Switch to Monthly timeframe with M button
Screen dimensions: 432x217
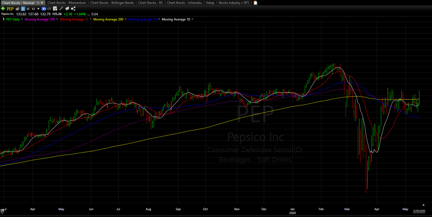pyautogui.click(x=33, y=8)
